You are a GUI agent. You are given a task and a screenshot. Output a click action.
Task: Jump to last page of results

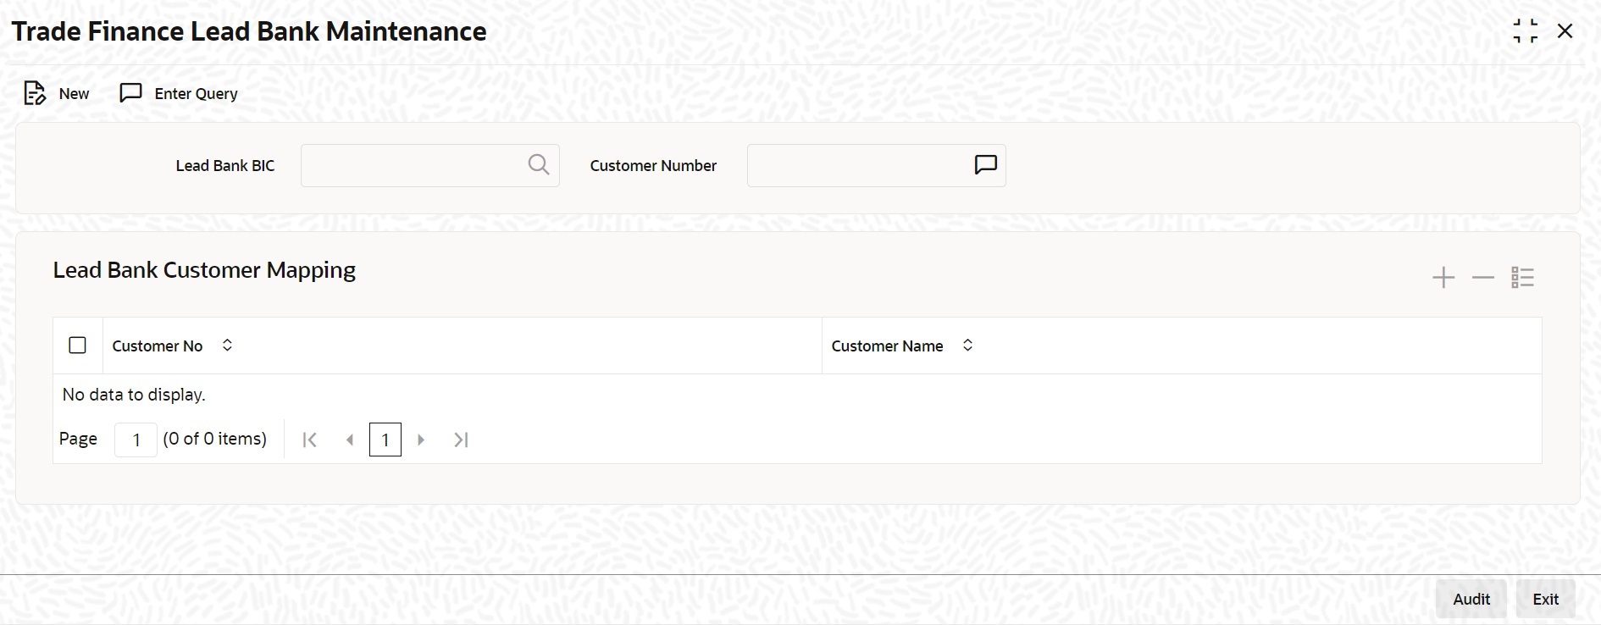coord(461,440)
